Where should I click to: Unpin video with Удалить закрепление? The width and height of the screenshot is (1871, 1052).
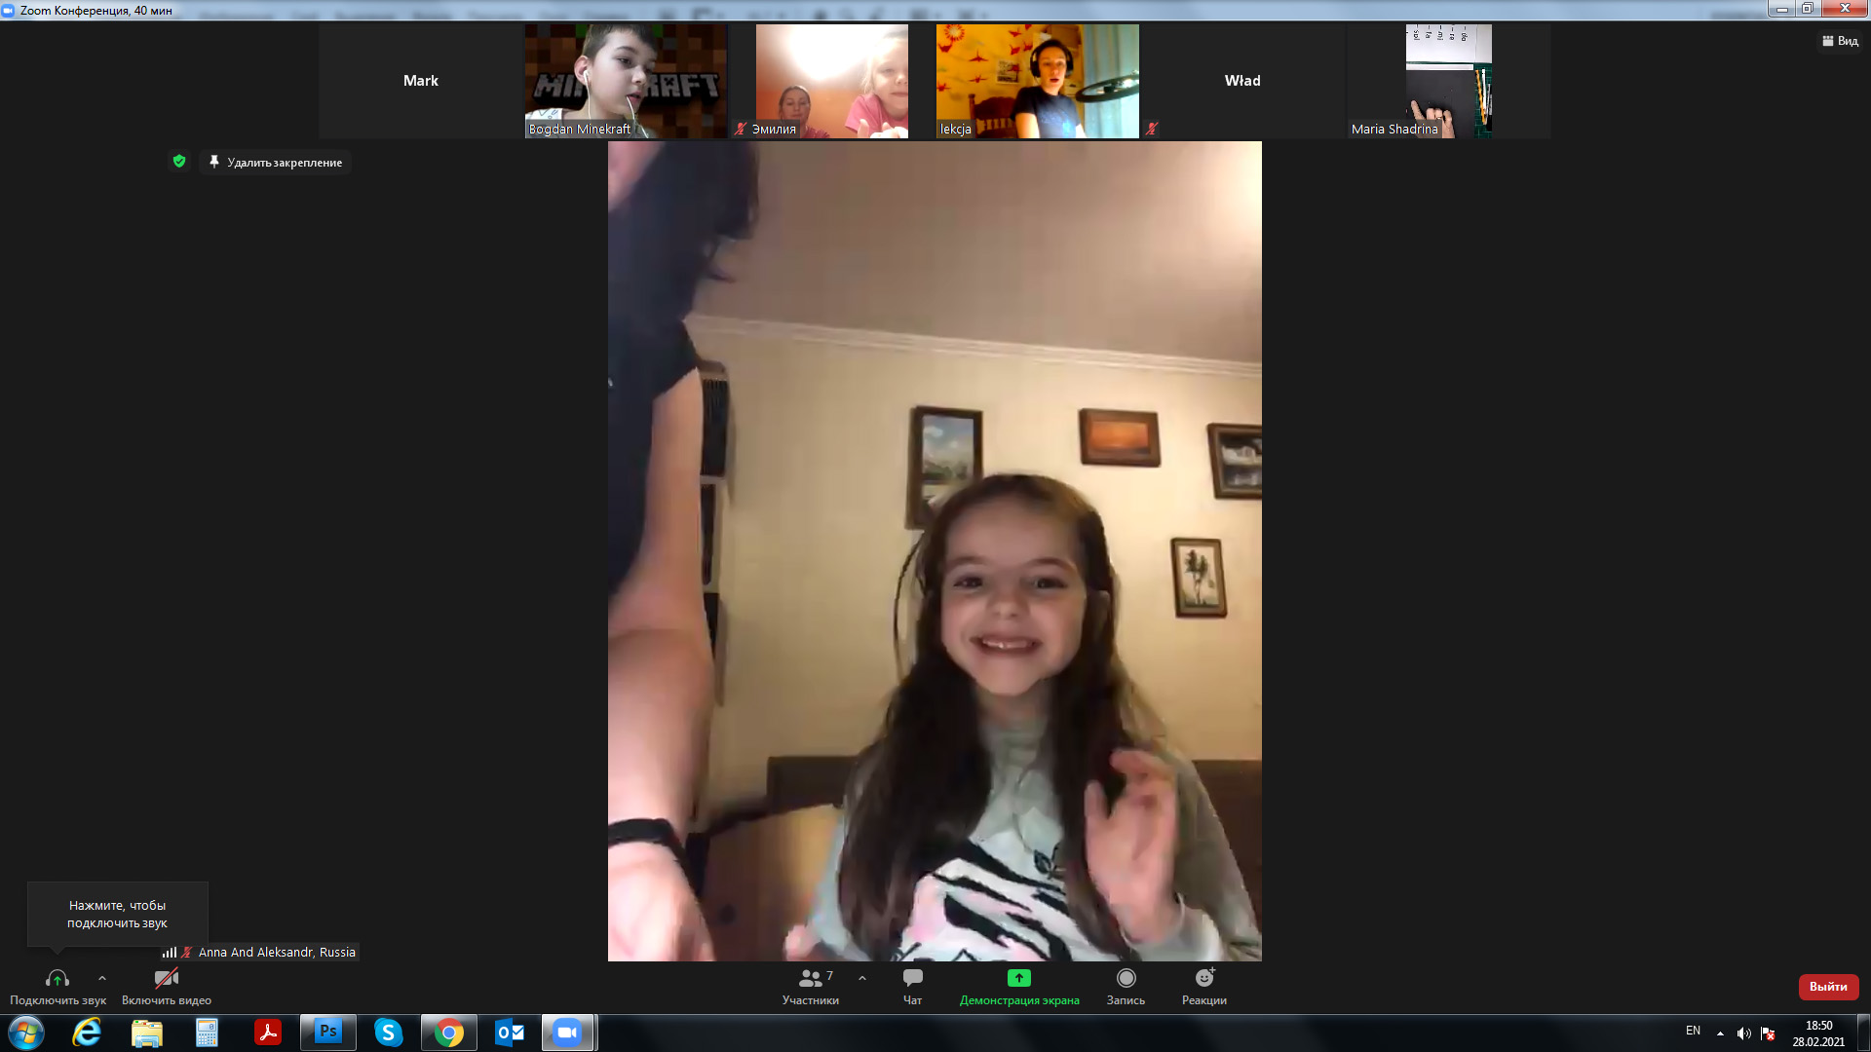[x=276, y=163]
